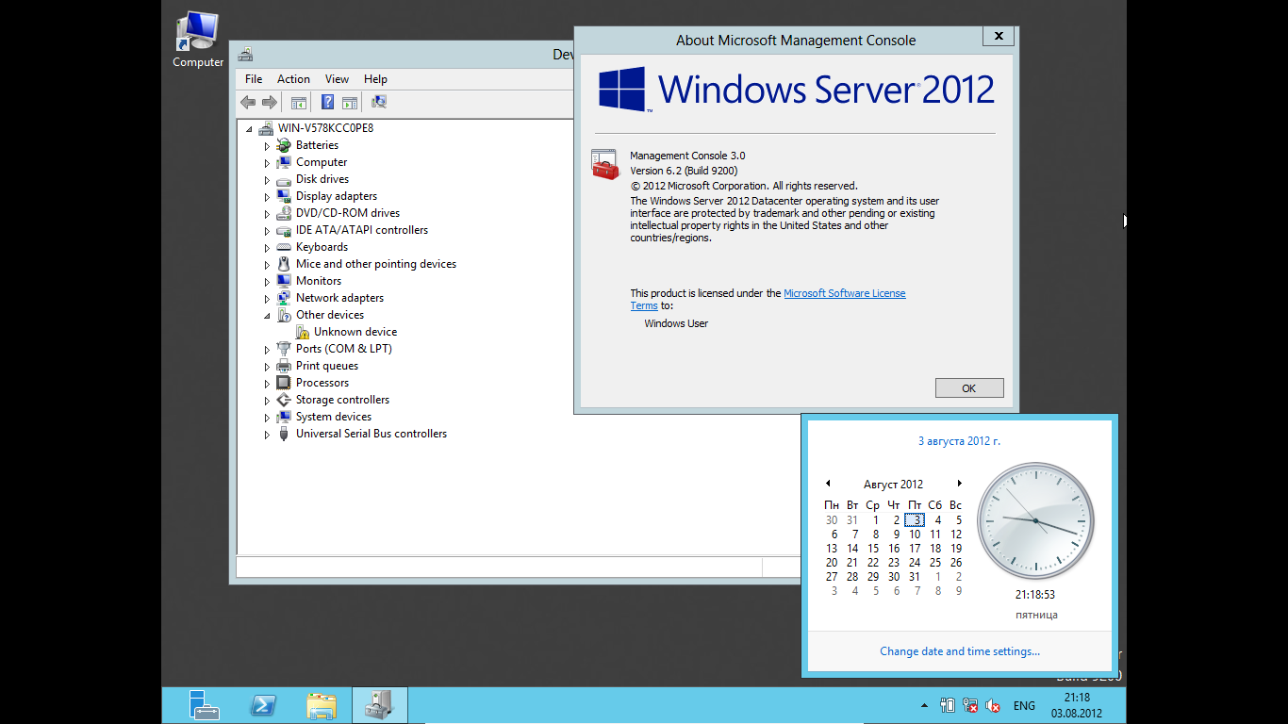Expand the IDE ATA/ATAPI controllers node

point(267,231)
